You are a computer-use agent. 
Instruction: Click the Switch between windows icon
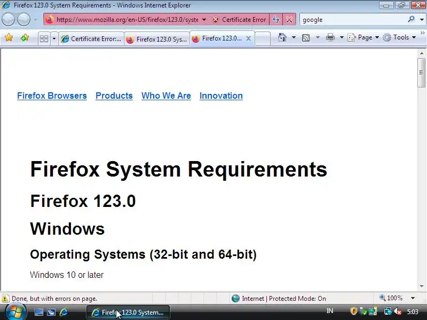(x=51, y=312)
